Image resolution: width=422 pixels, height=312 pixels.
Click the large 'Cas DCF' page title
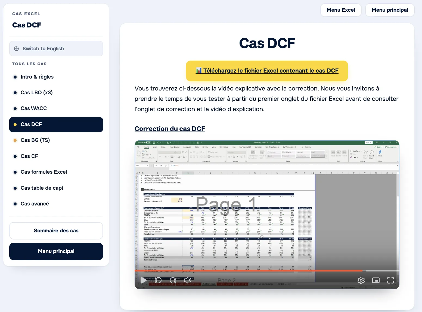coord(267,43)
